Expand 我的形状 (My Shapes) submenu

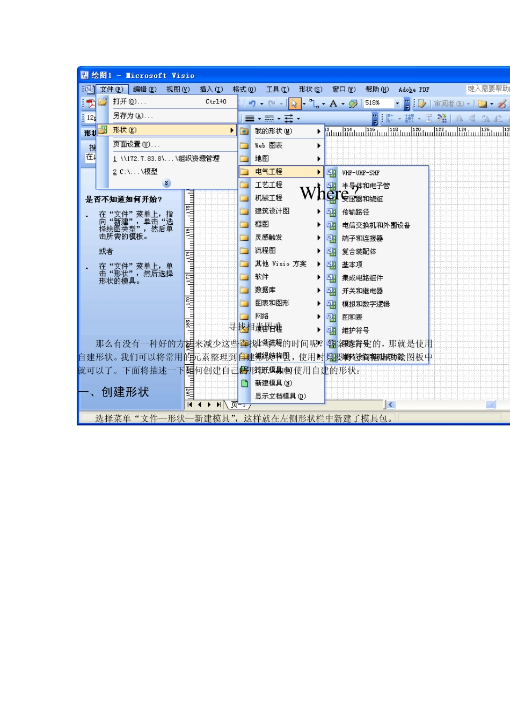coord(282,131)
